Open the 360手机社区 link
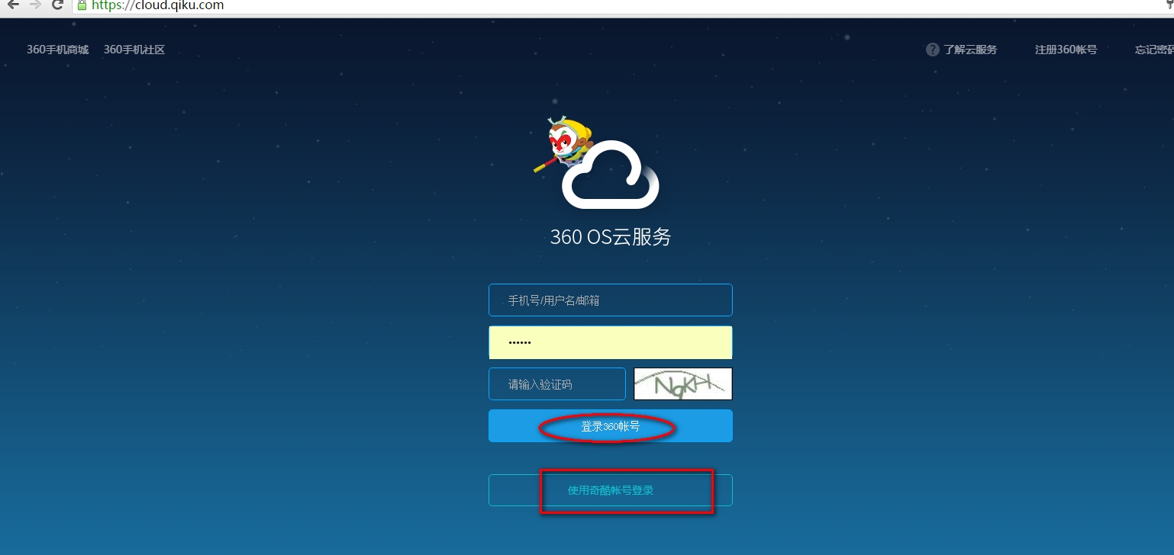The width and height of the screenshot is (1174, 555). click(x=134, y=50)
